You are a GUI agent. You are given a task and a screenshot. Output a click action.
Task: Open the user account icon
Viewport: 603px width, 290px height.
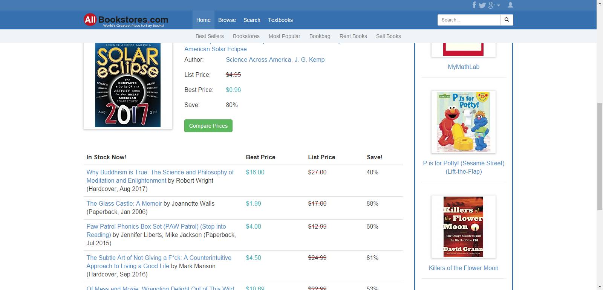(x=510, y=5)
